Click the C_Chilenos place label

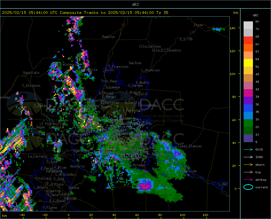(31, 86)
